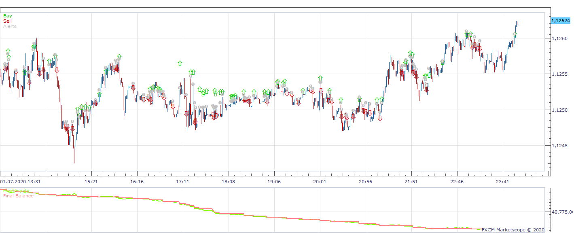Click the 21:51 time axis label

[x=411, y=182]
